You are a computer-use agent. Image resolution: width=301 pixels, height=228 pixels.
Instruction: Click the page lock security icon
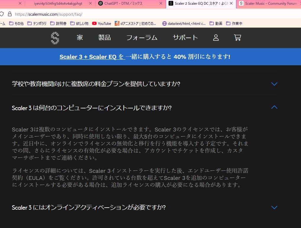click(x=9, y=14)
